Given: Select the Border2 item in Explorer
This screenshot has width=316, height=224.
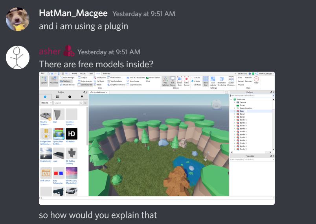Looking at the screenshot, I should (x=243, y=123).
